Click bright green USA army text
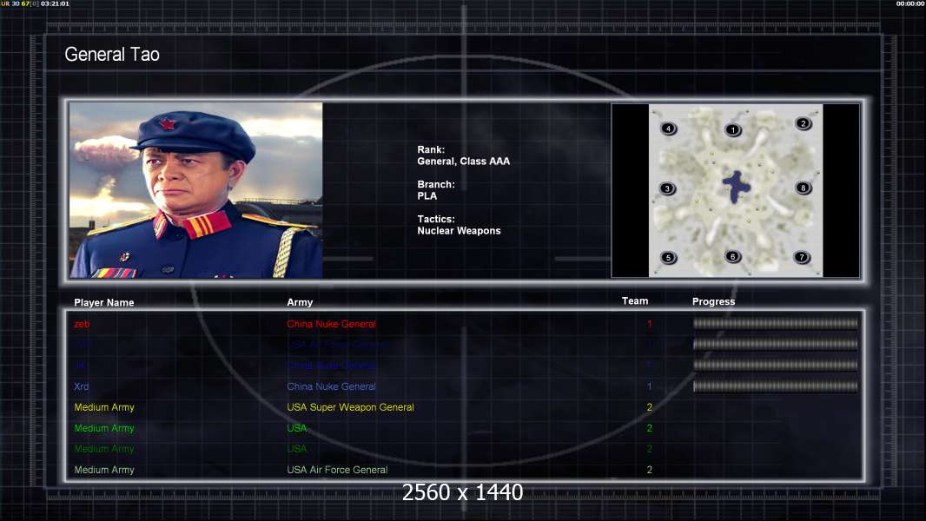Viewport: 926px width, 521px height. click(x=297, y=428)
